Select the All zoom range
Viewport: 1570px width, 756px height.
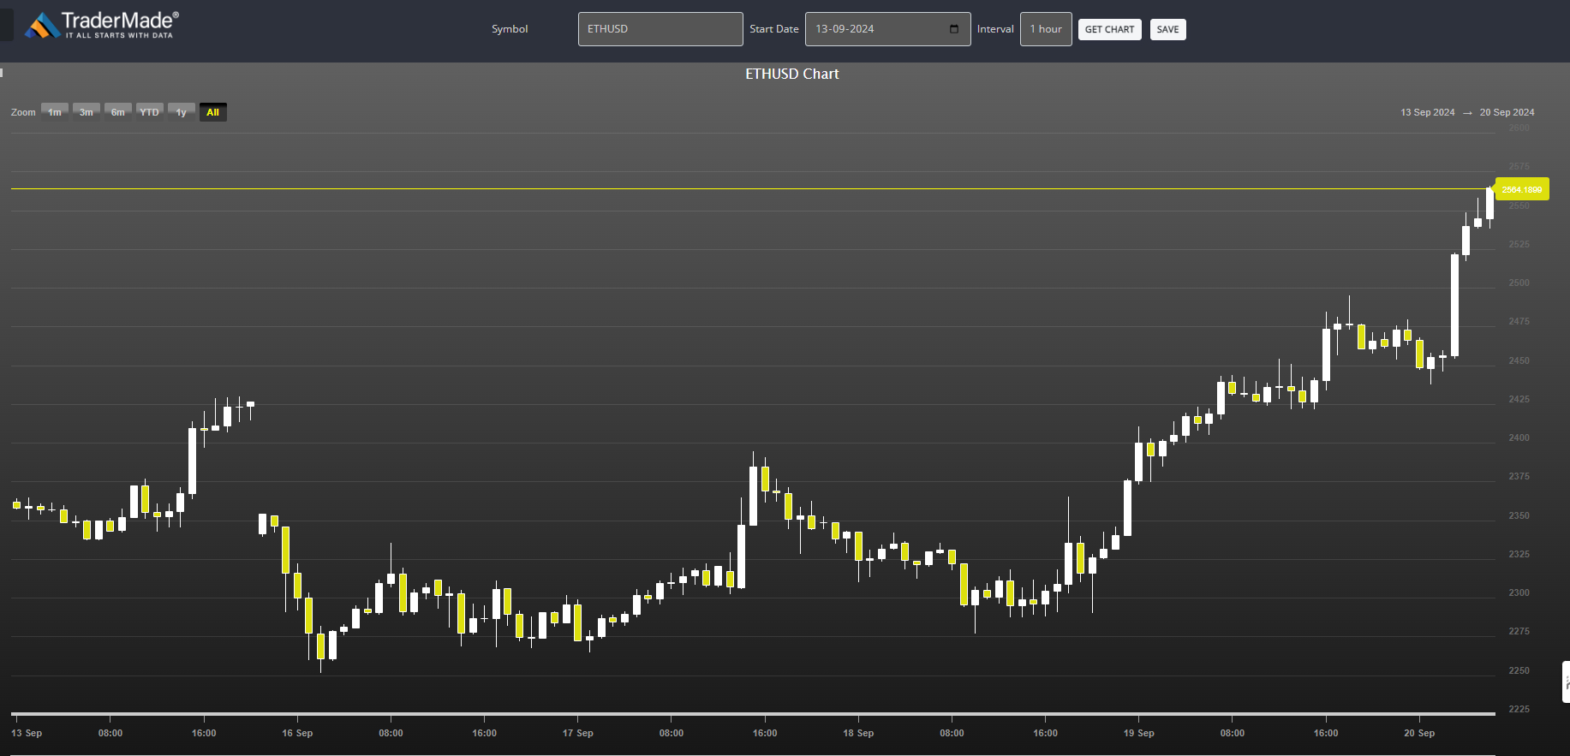(213, 112)
